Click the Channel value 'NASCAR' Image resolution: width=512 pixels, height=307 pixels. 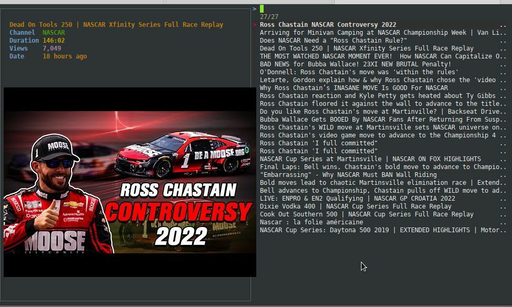54,33
